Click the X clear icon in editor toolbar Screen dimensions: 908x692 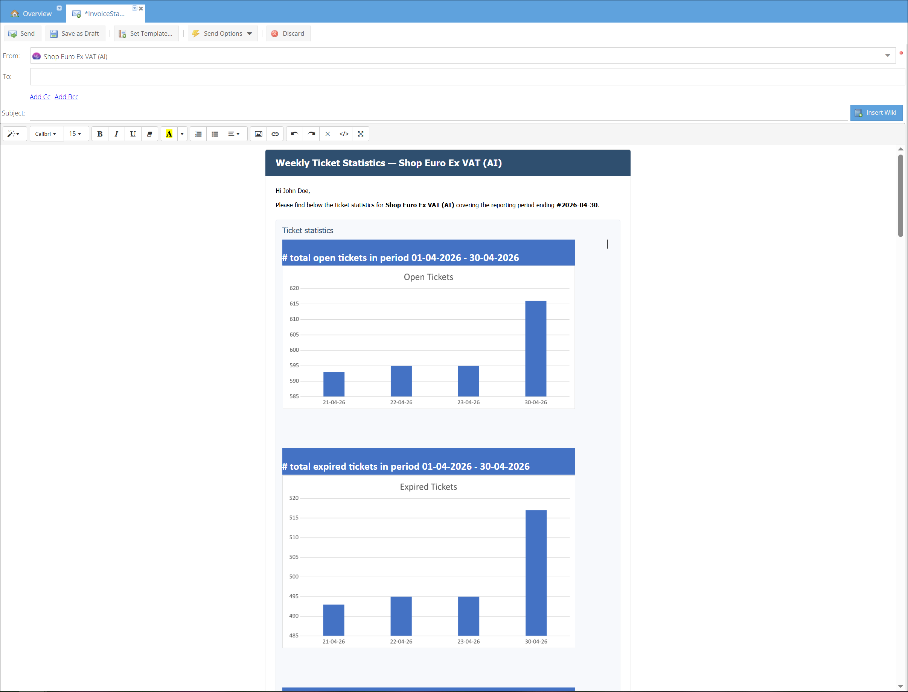[328, 134]
